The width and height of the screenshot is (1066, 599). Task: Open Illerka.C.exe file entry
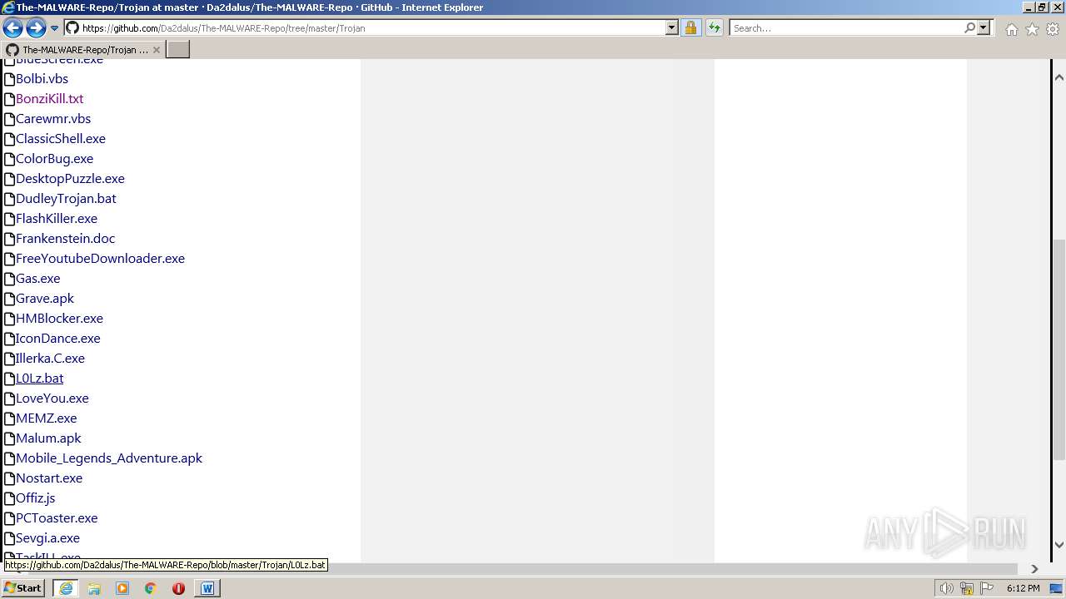[x=50, y=358]
